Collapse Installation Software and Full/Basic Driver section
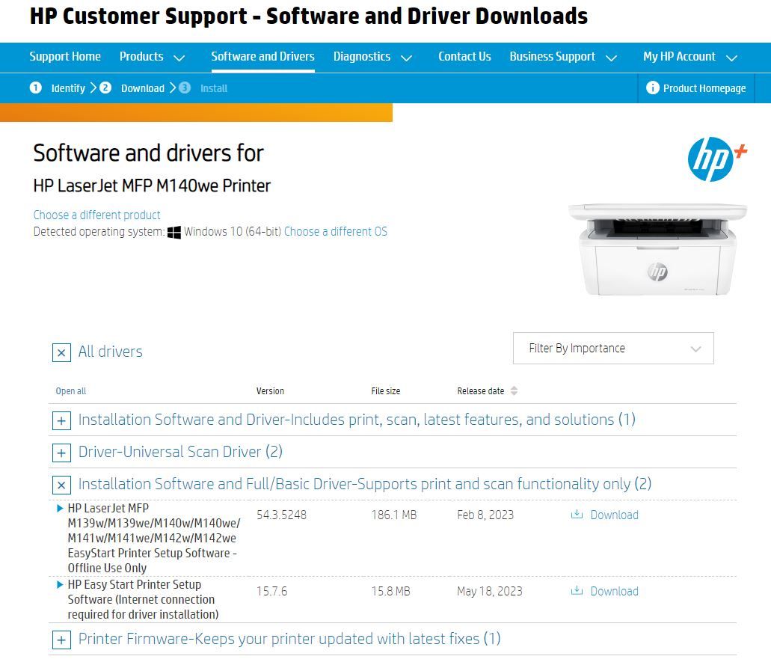The height and width of the screenshot is (671, 771). 61,485
